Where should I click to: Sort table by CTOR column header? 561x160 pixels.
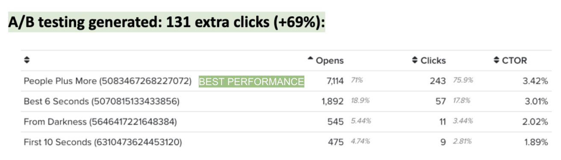(514, 61)
